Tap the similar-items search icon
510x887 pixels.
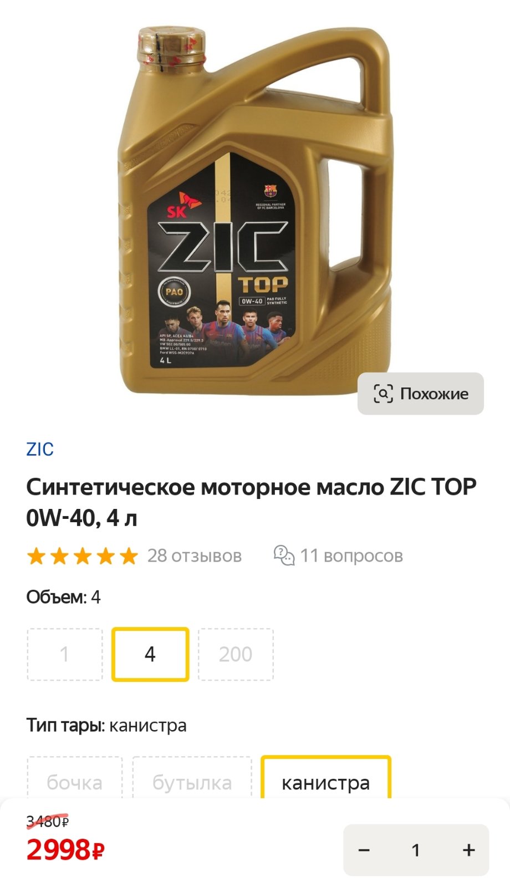pos(383,394)
